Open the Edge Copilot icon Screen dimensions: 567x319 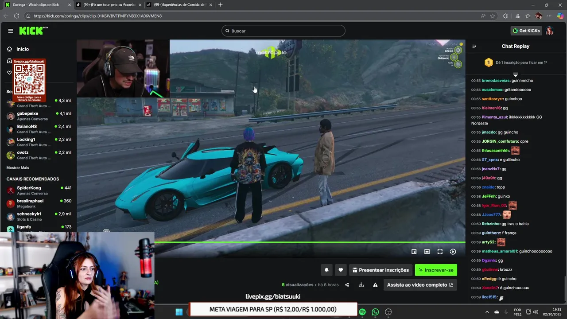[x=560, y=16]
